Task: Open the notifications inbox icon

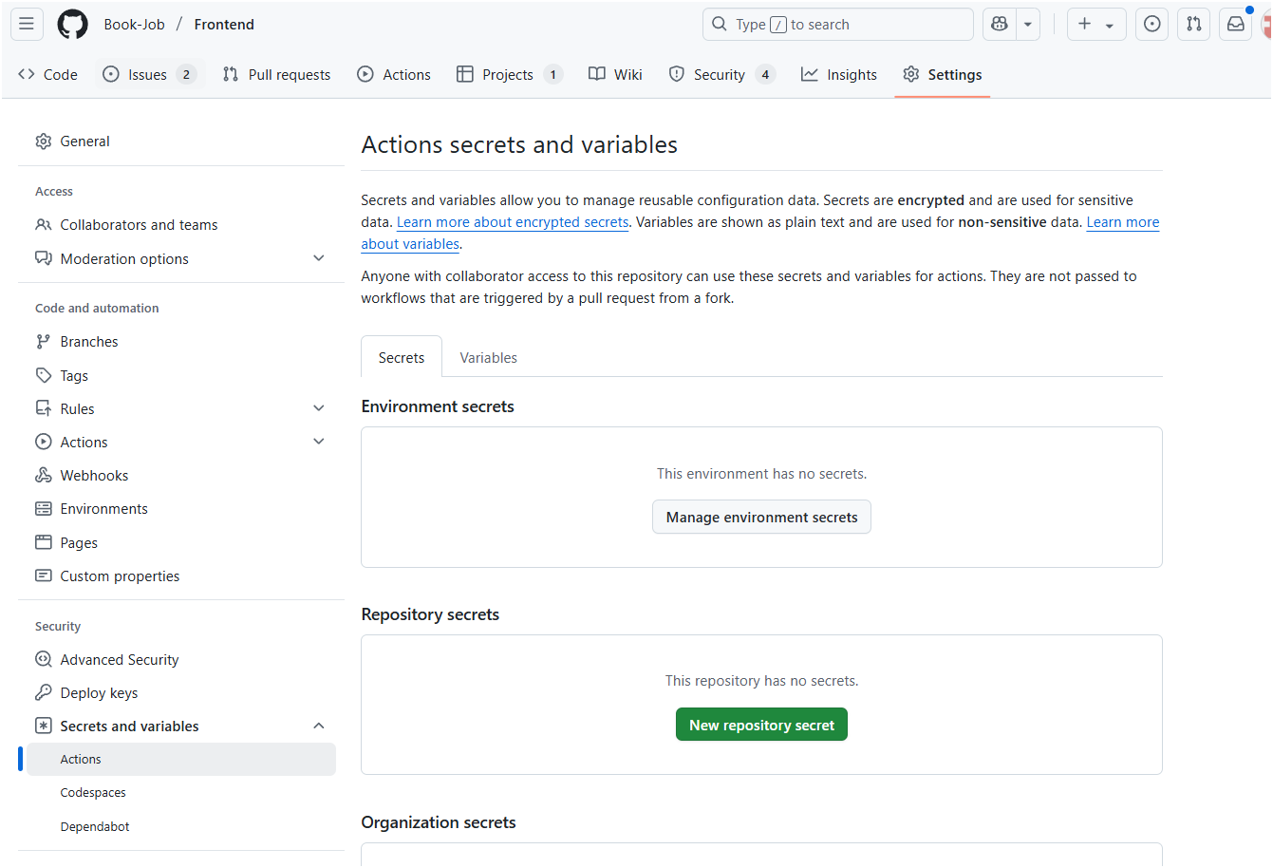Action: (1235, 25)
